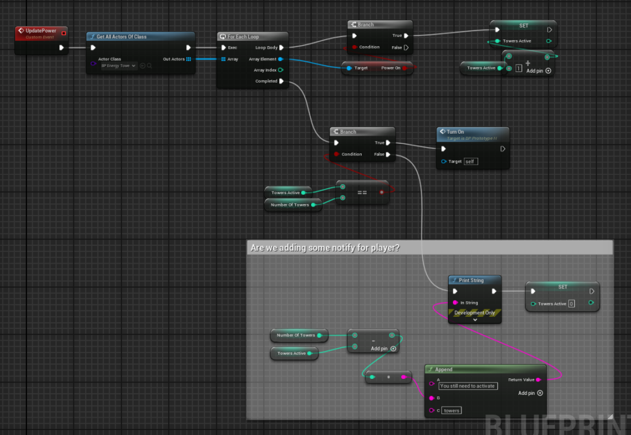Click the 'You still need to activate' text field
Screen dimensions: 631x435
467,386
